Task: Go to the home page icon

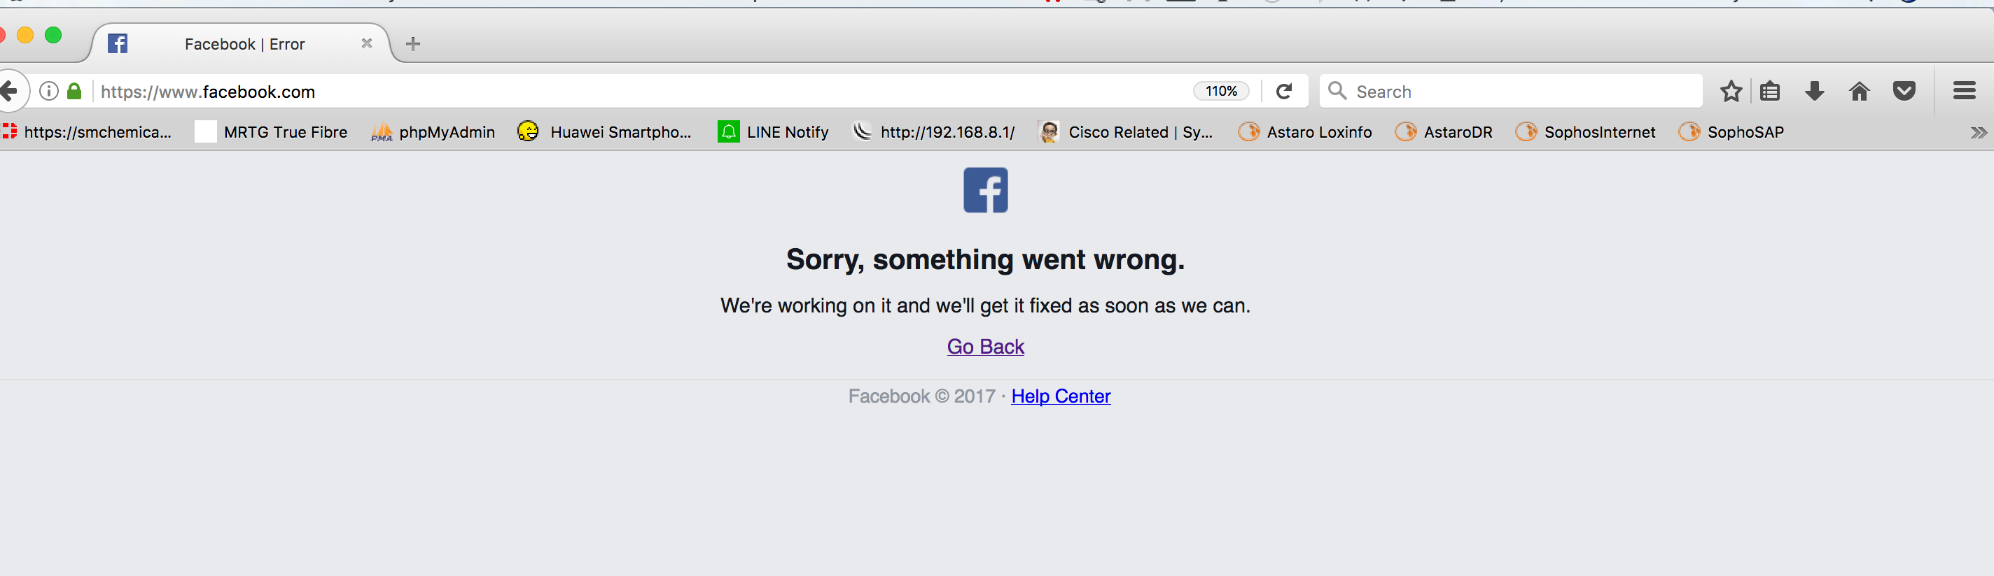Action: [x=1860, y=92]
